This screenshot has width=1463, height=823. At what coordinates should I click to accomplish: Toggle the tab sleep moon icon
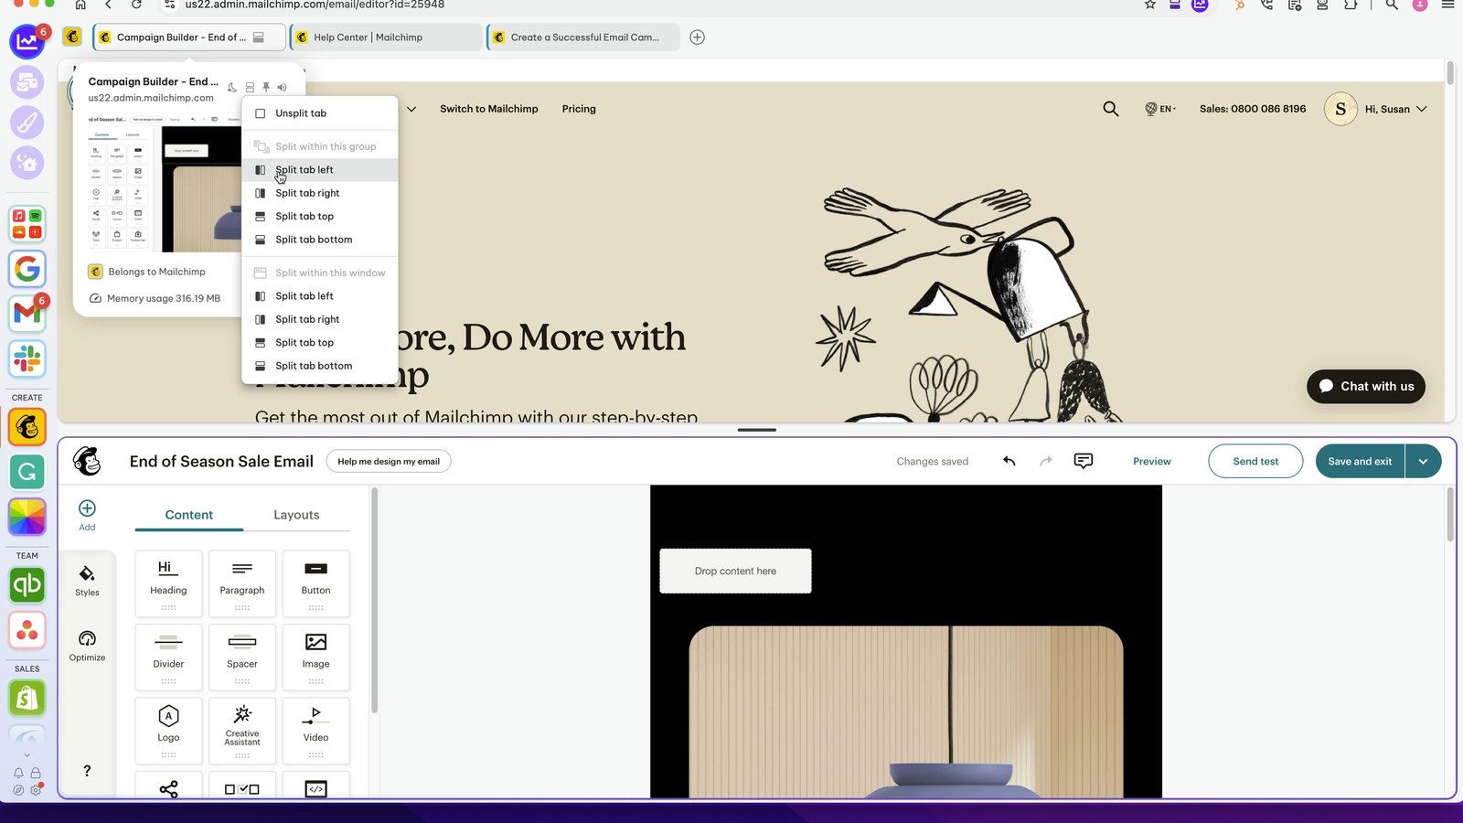[232, 87]
